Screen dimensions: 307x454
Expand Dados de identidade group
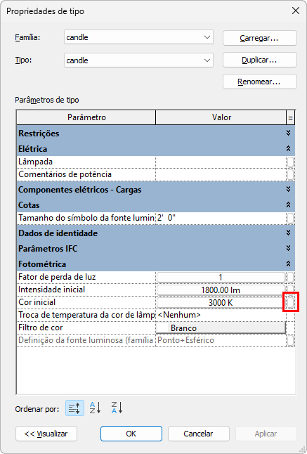[288, 233]
